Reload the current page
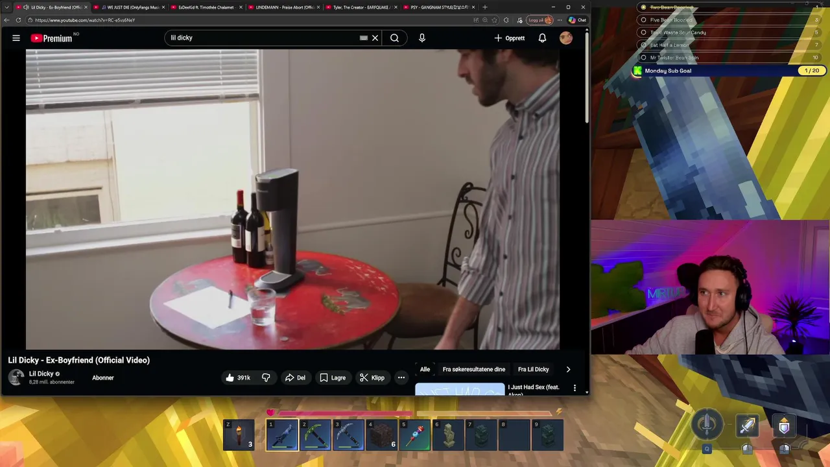The image size is (830, 467). pos(18,20)
